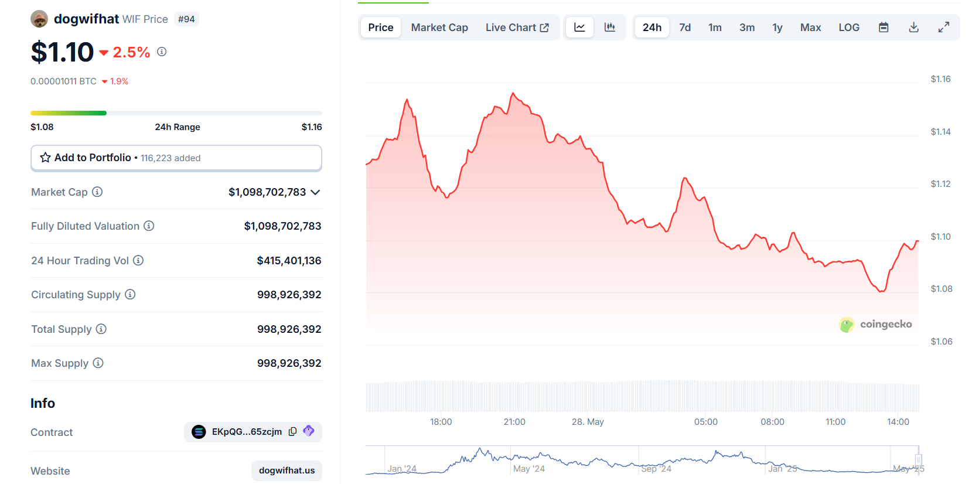Image resolution: width=979 pixels, height=484 pixels.
Task: Expand chart to fullscreen
Action: (x=944, y=27)
